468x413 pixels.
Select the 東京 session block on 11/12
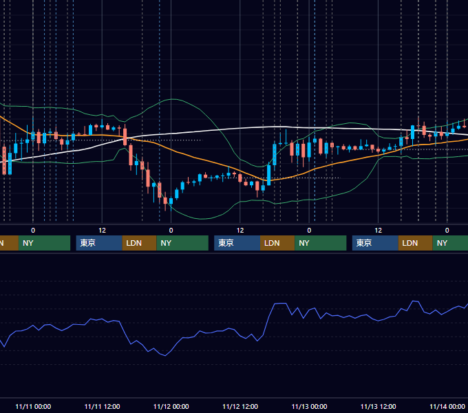[237, 243]
